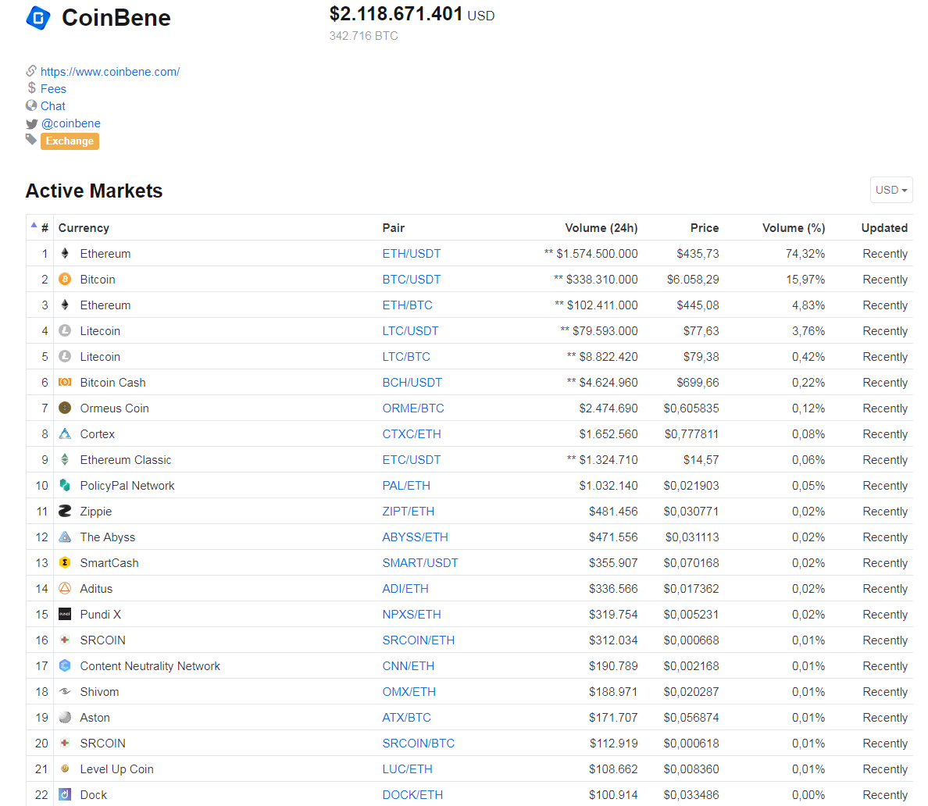Sort by the Currency column header

click(x=84, y=228)
